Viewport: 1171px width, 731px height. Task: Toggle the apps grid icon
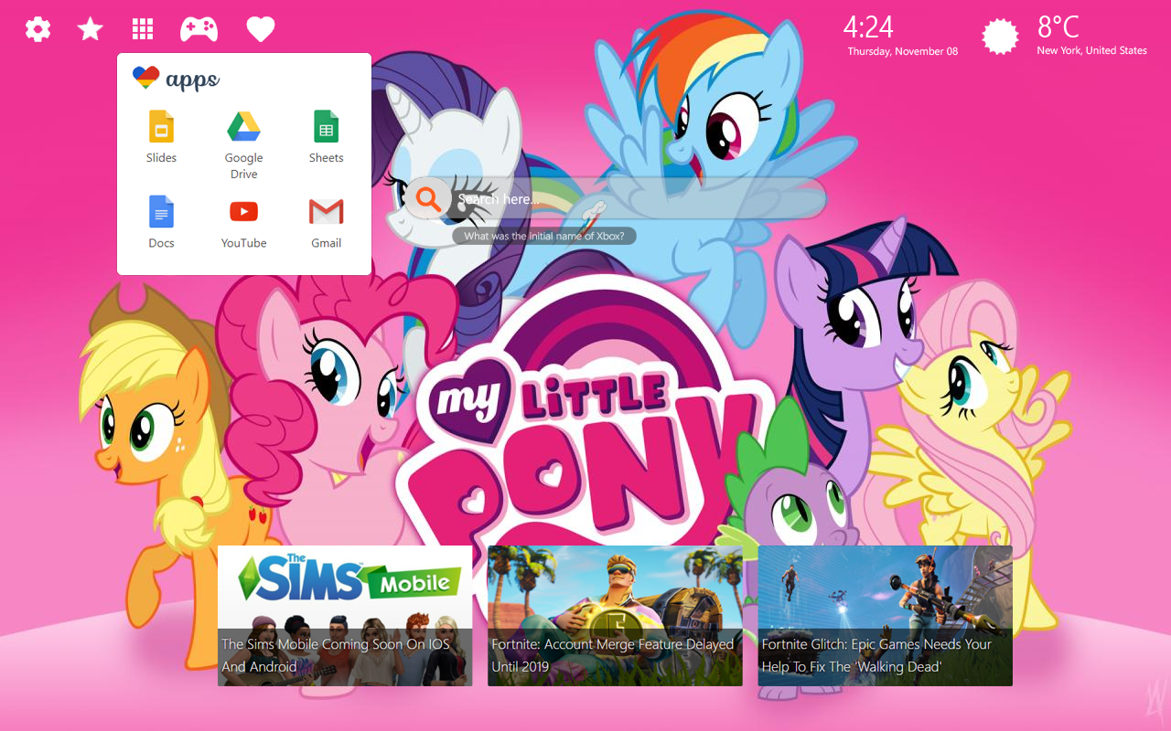pos(142,29)
